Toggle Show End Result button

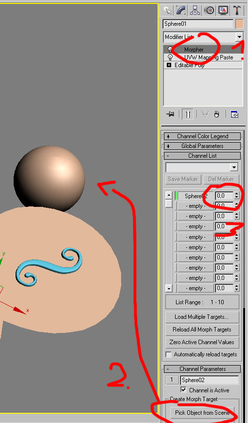pyautogui.click(x=188, y=114)
